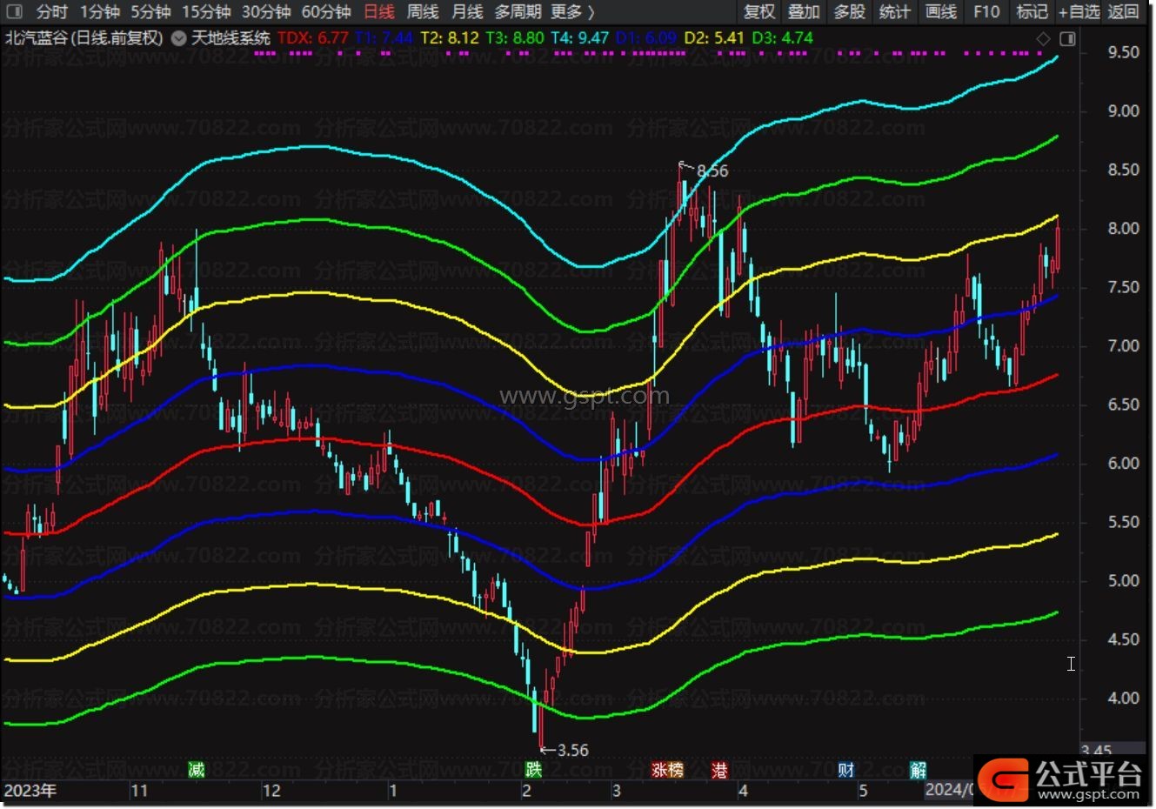Open the 涨榜 event marker
Image resolution: width=1156 pixels, height=809 pixels.
click(x=668, y=770)
